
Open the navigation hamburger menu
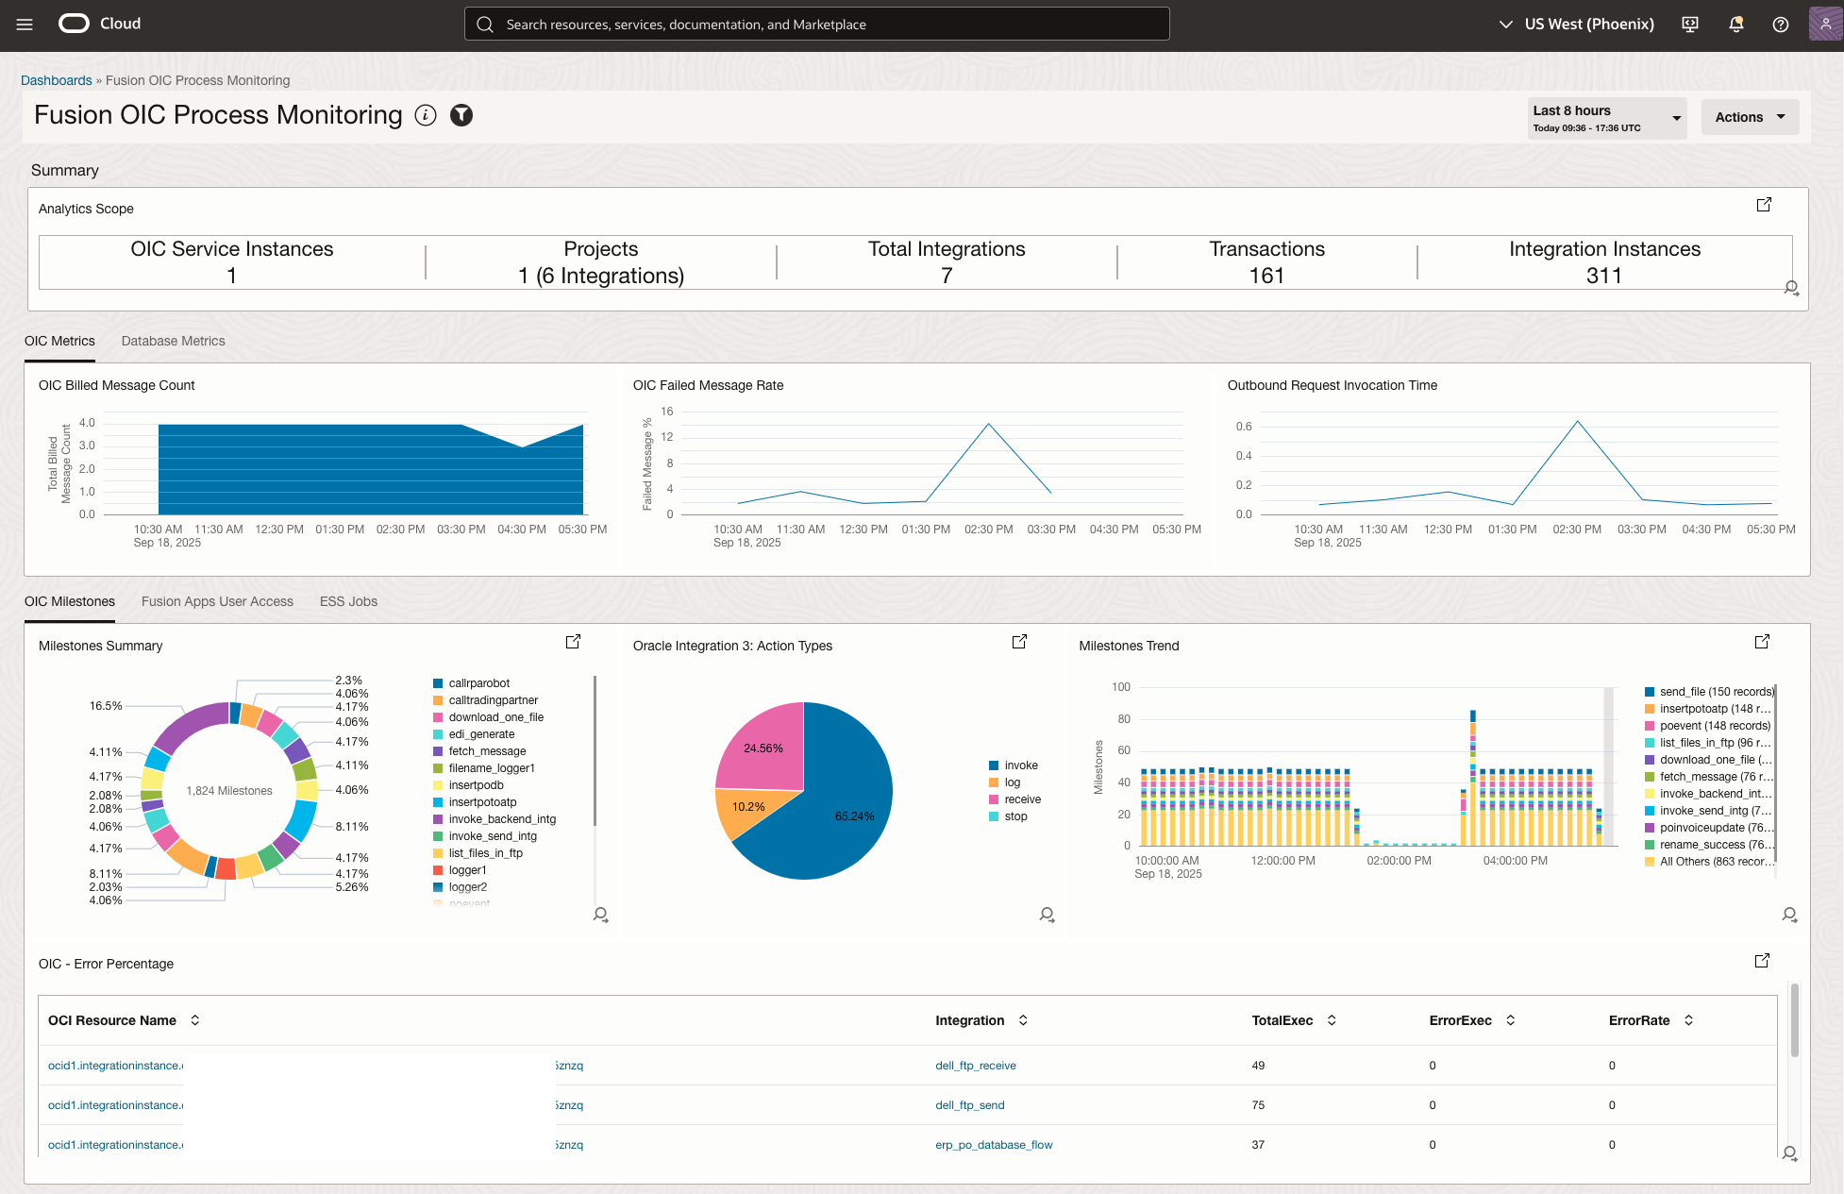[x=25, y=25]
